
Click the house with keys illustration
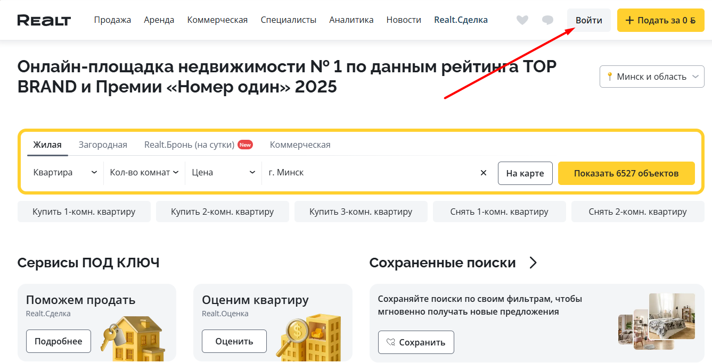coord(132,338)
